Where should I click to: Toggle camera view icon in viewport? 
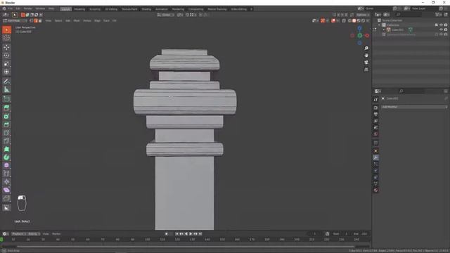tap(366, 63)
